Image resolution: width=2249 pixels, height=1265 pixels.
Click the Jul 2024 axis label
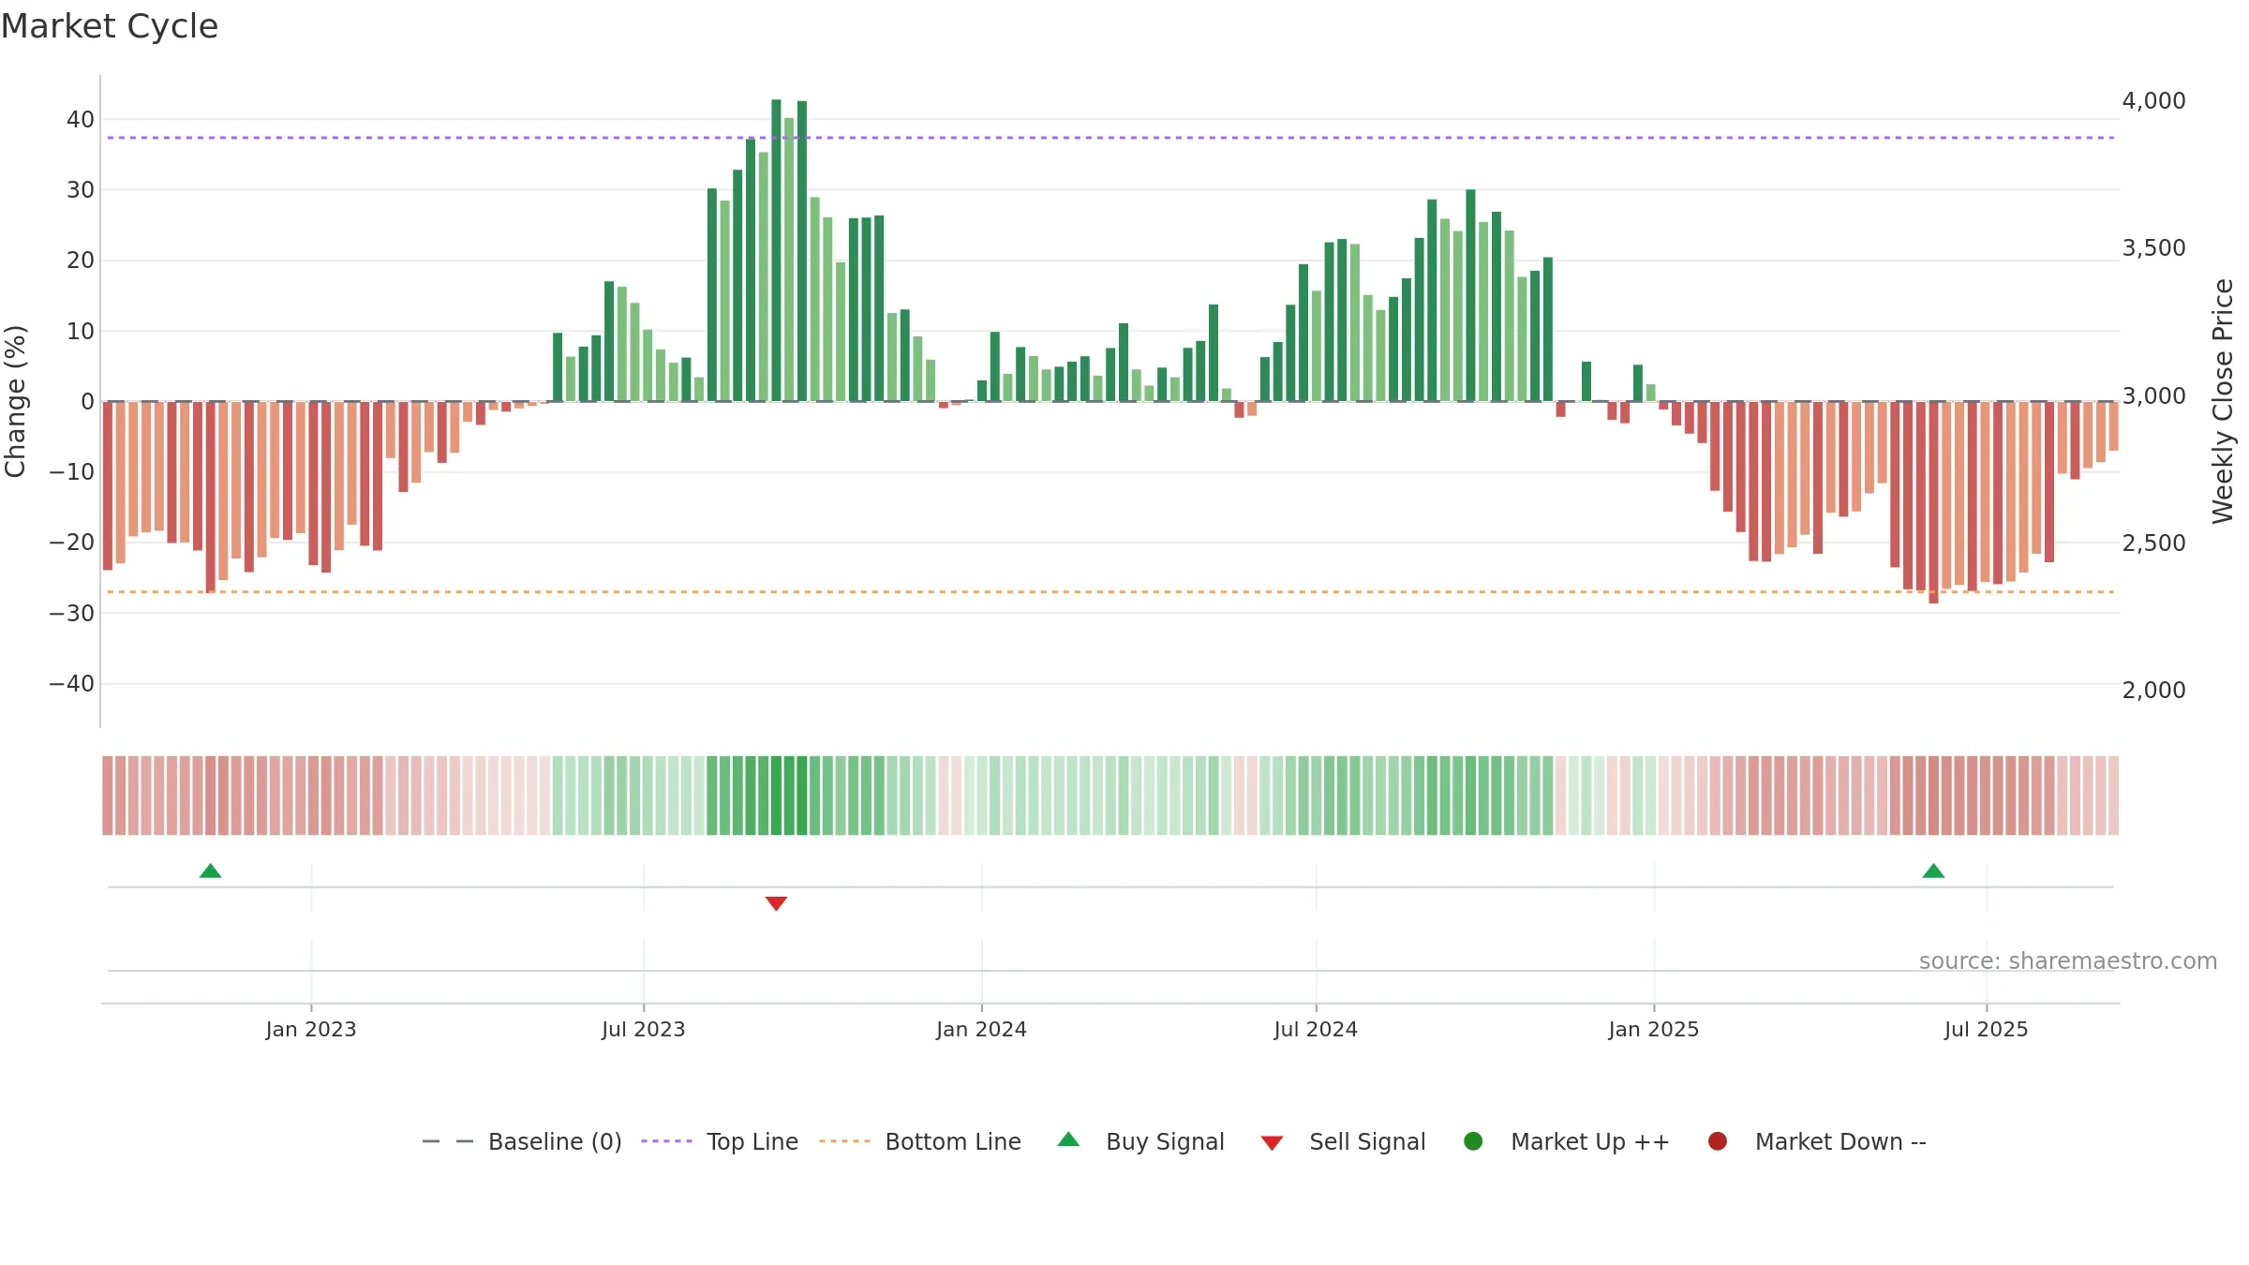pos(1316,1029)
